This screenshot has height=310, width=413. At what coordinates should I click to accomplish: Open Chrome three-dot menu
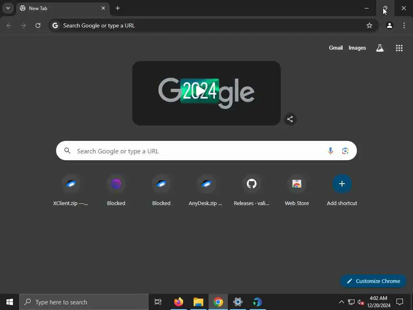(x=404, y=25)
